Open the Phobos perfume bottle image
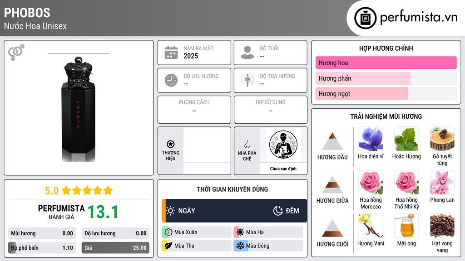 (x=79, y=109)
